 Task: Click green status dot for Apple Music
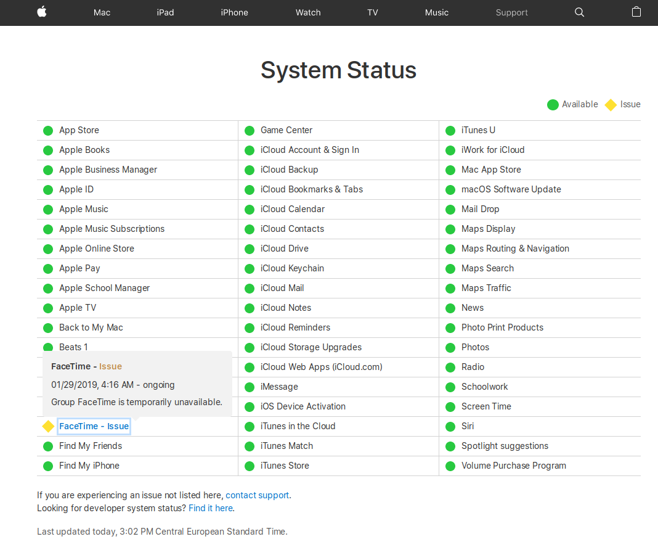48,210
